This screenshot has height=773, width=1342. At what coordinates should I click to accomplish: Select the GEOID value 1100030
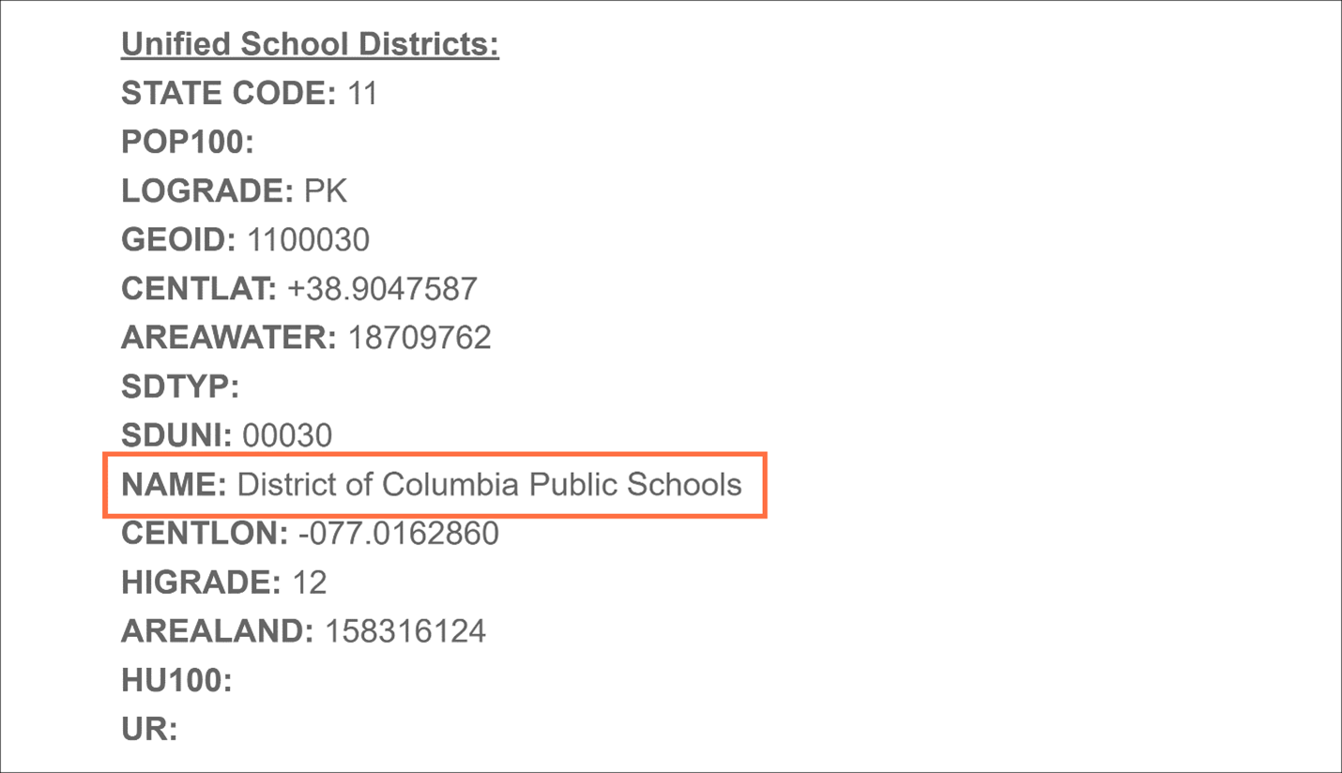point(308,239)
